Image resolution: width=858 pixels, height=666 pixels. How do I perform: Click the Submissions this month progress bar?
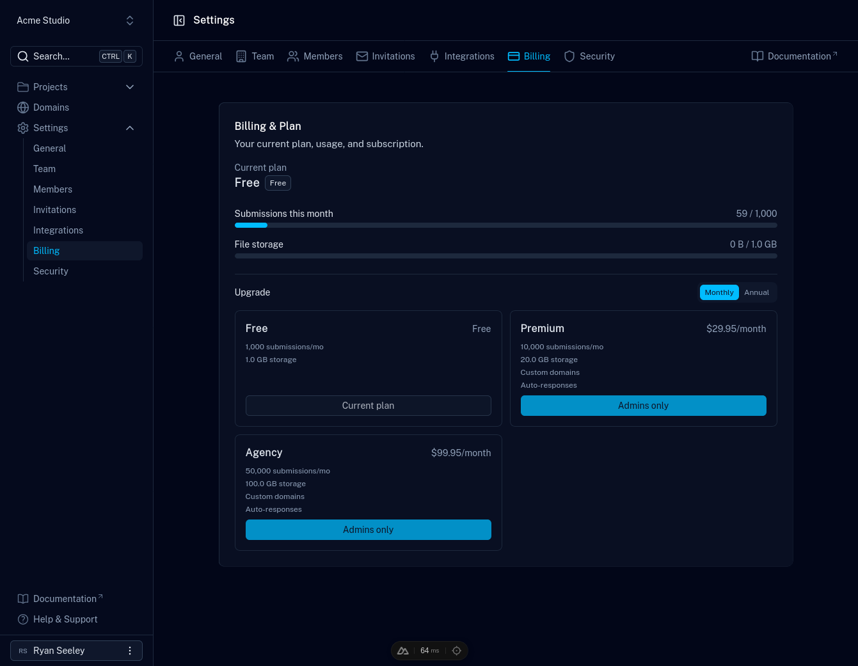click(x=505, y=225)
